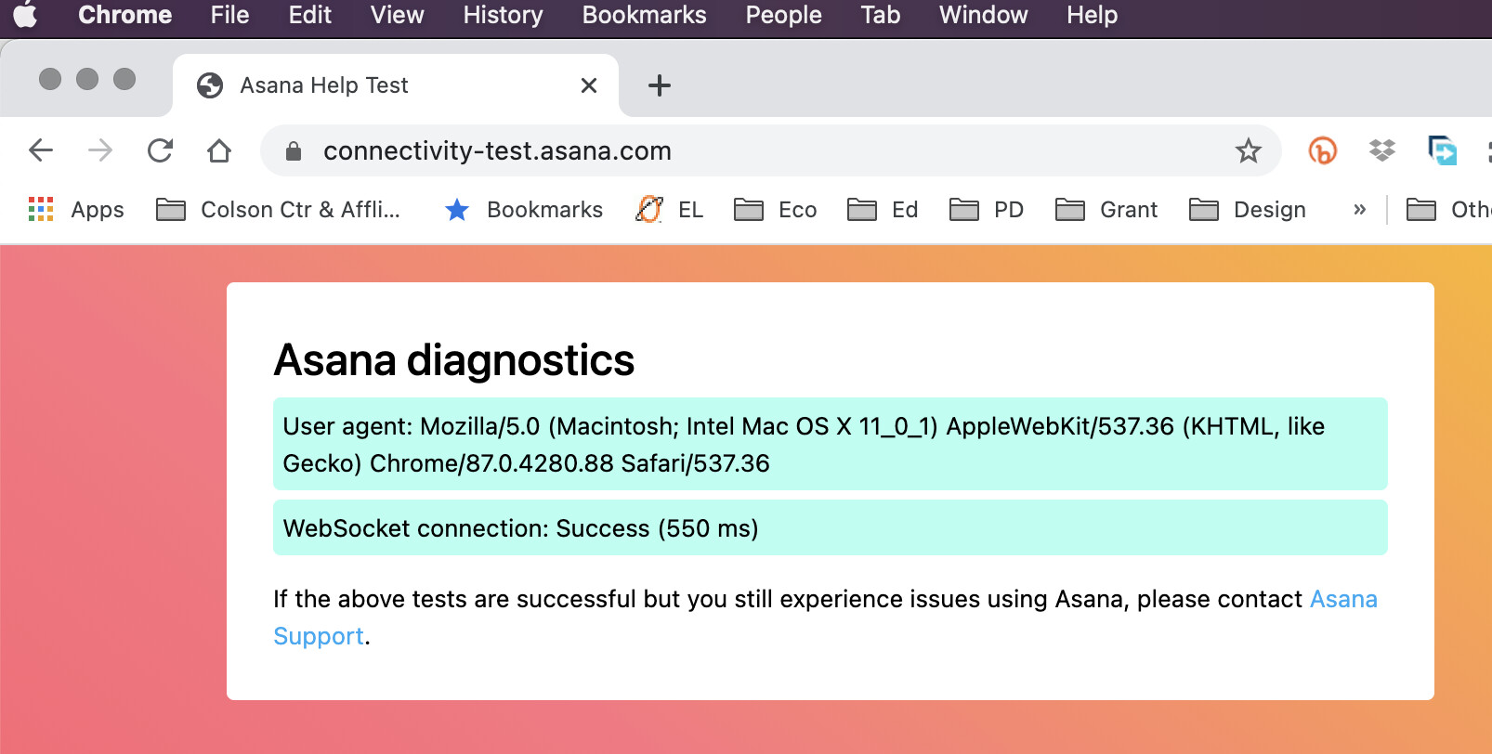The height and width of the screenshot is (754, 1492).
Task: Open the Eco bookmark folder
Action: [775, 210]
